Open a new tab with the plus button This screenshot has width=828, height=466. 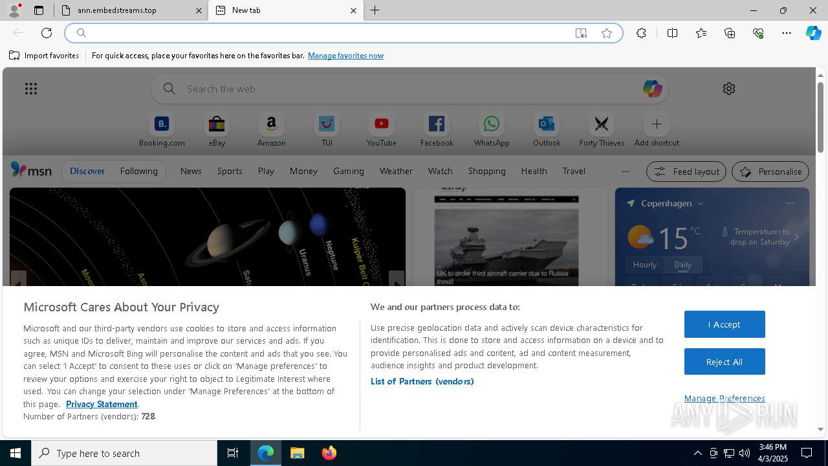[x=375, y=10]
